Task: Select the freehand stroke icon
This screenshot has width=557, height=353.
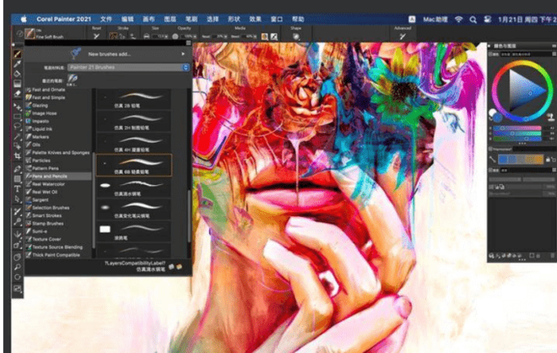Action: click(113, 36)
